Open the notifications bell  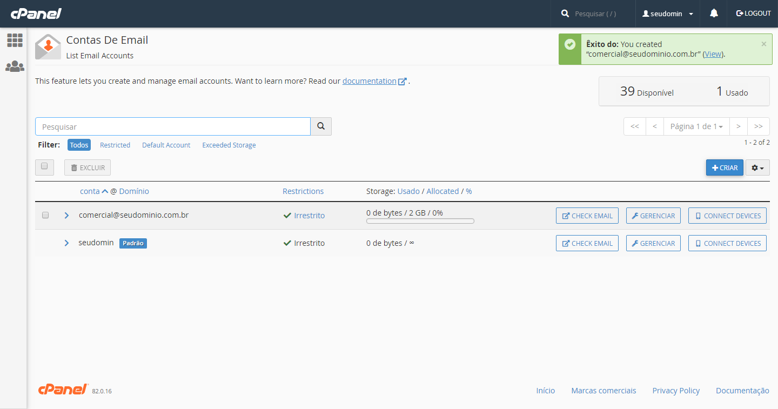(714, 14)
